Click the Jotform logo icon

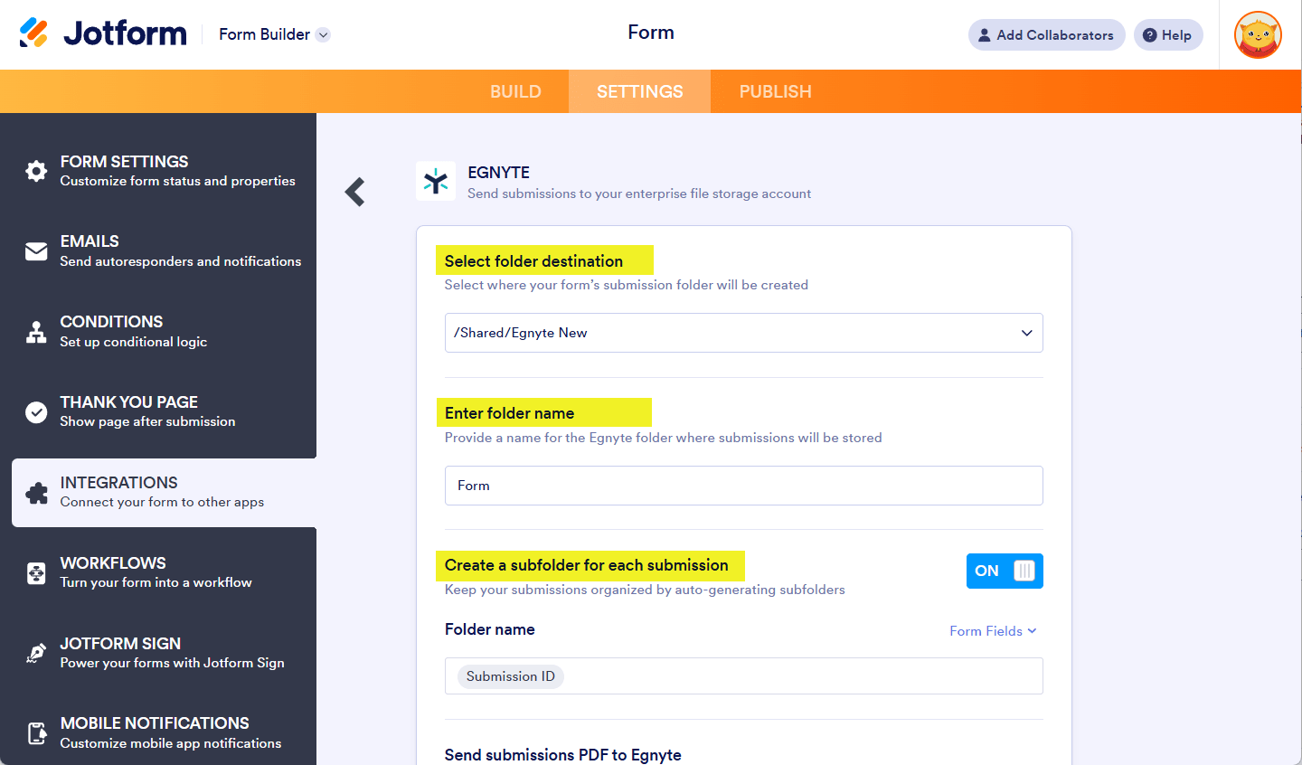pos(33,33)
